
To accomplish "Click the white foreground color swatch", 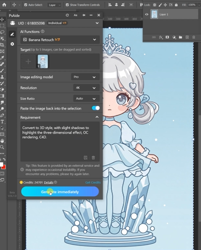I will tap(1, 164).
